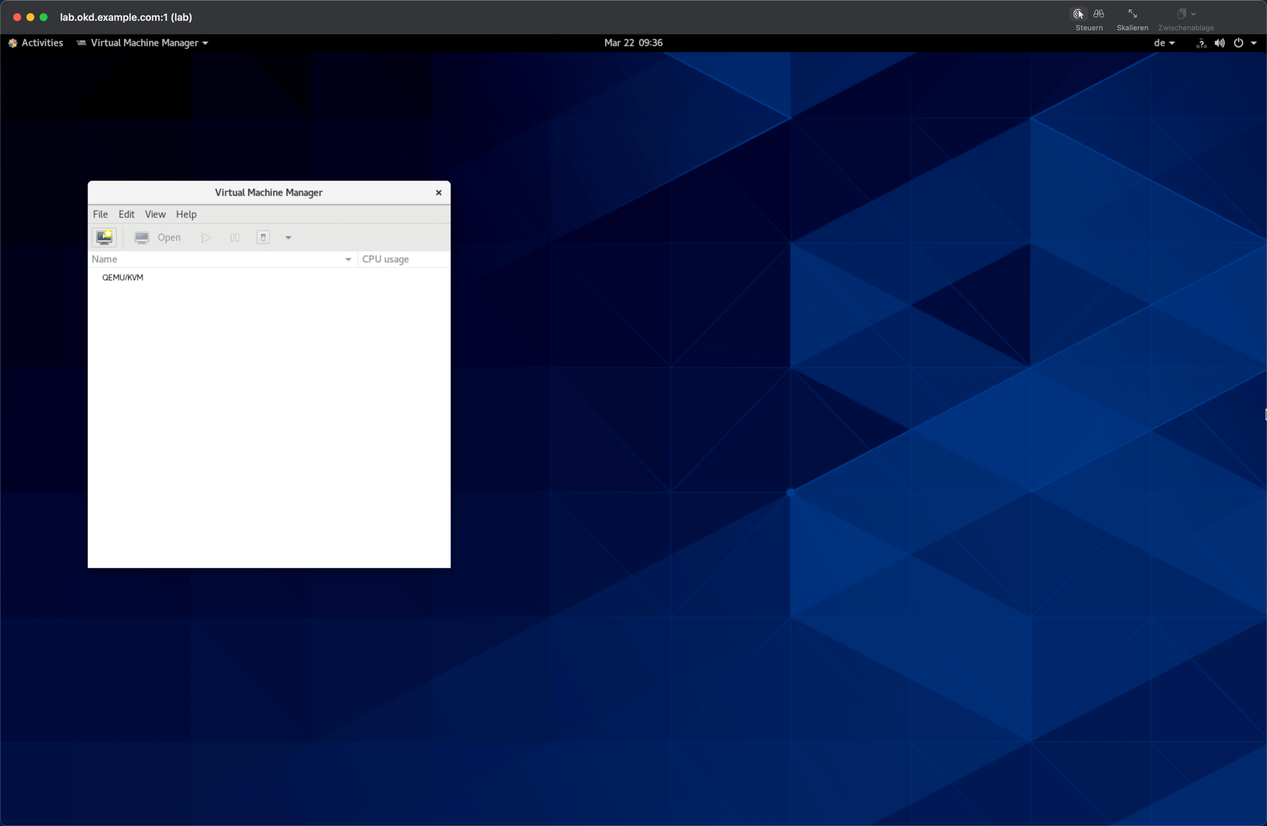Screen dimensions: 1267x826
Task: Open GNOME Activities overview
Action: pyautogui.click(x=36, y=43)
